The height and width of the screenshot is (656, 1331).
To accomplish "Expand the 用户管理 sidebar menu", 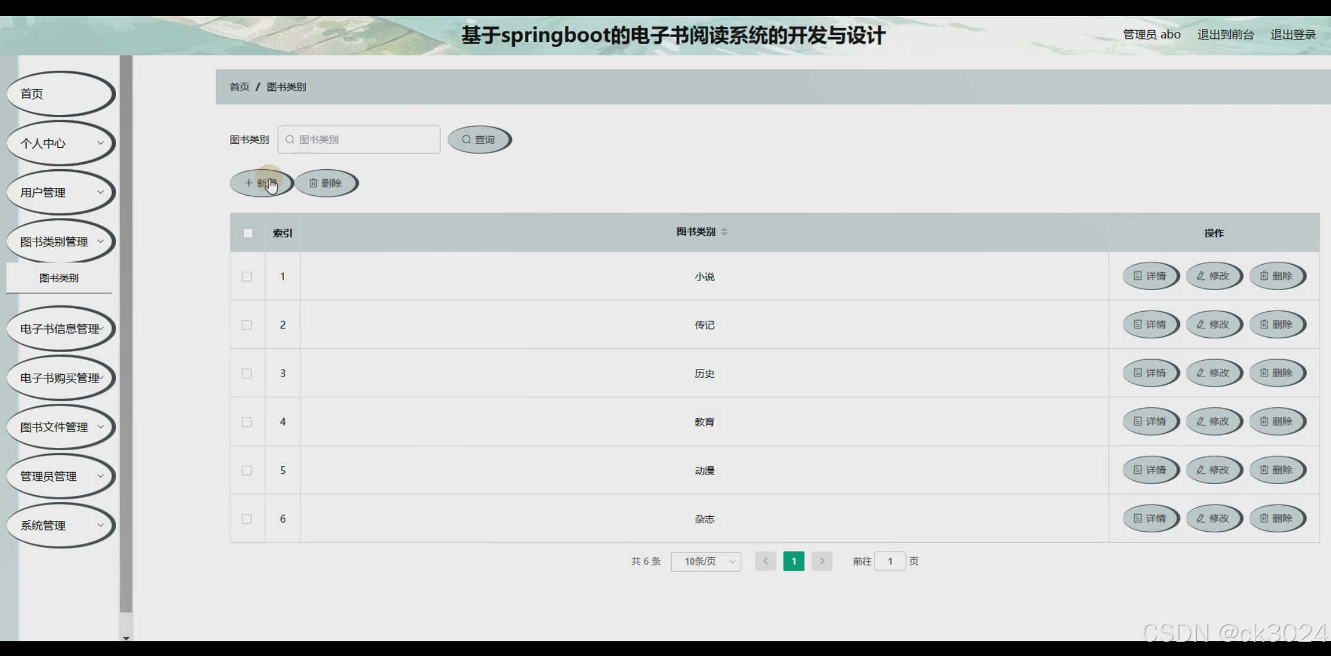I will click(60, 193).
